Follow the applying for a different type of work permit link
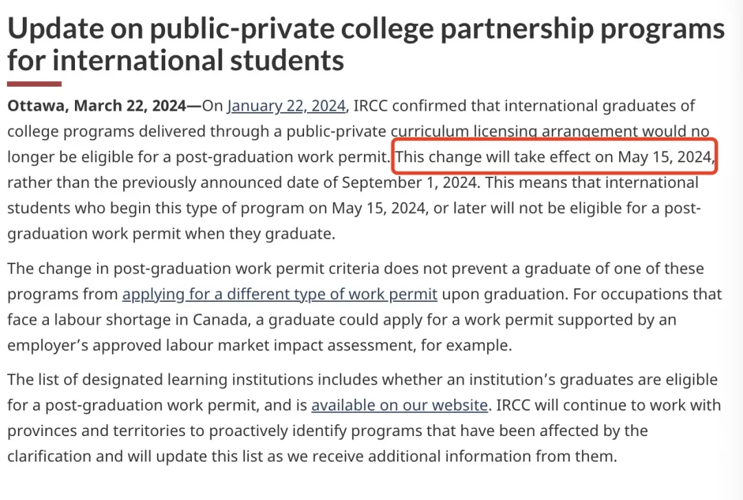Viewport: 743px width, 500px height. point(279,294)
